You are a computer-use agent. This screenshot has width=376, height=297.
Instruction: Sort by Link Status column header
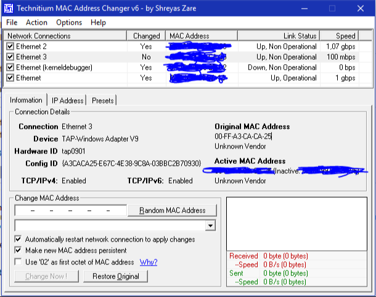(x=279, y=36)
